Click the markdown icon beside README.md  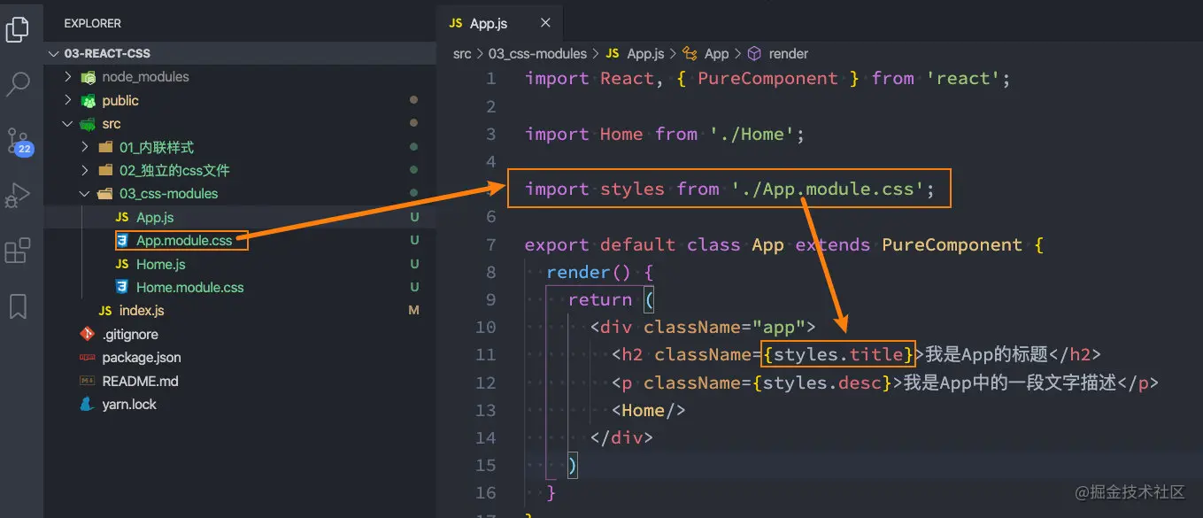click(87, 381)
